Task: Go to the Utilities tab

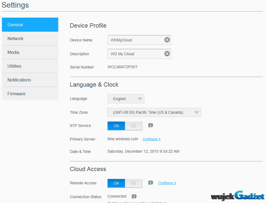Action: (30, 66)
